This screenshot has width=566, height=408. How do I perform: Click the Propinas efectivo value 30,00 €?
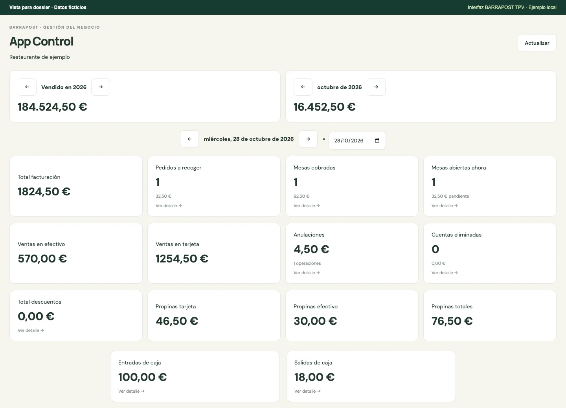315,321
